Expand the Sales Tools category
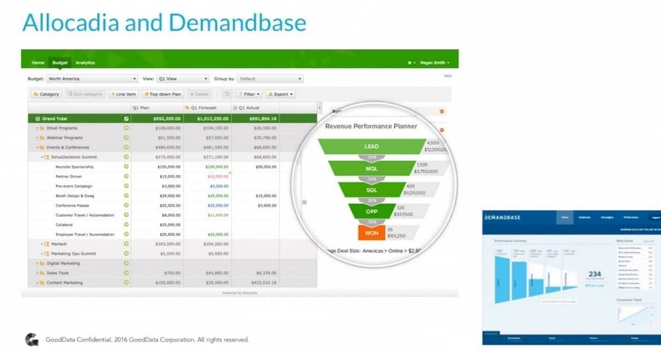 (38, 273)
